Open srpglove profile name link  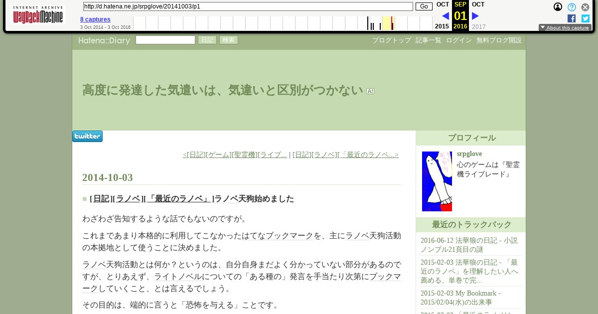[x=469, y=154]
